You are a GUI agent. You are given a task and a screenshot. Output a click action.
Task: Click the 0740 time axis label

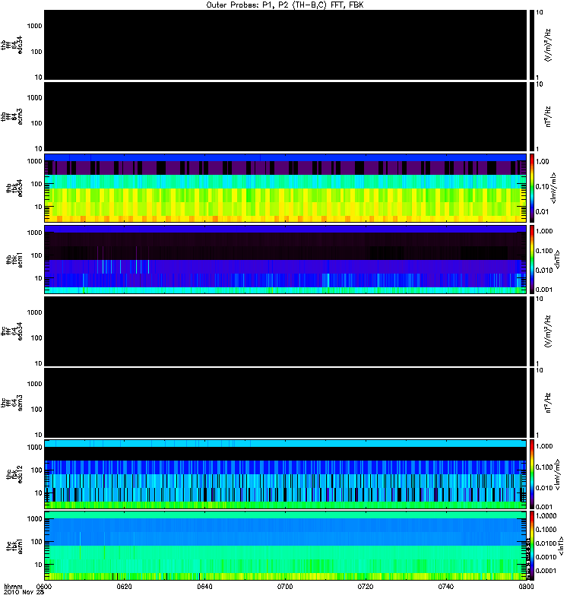pyautogui.click(x=445, y=587)
